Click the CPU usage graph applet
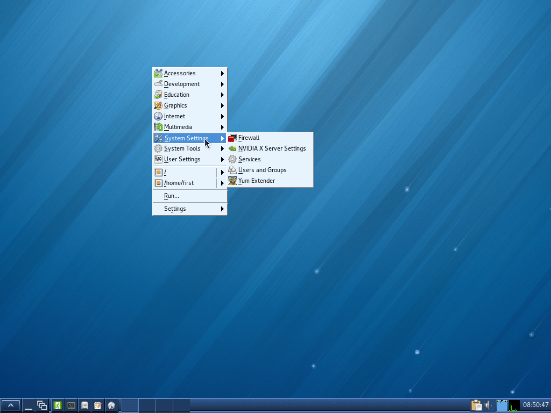Viewport: 551px width, 413px height. 514,405
